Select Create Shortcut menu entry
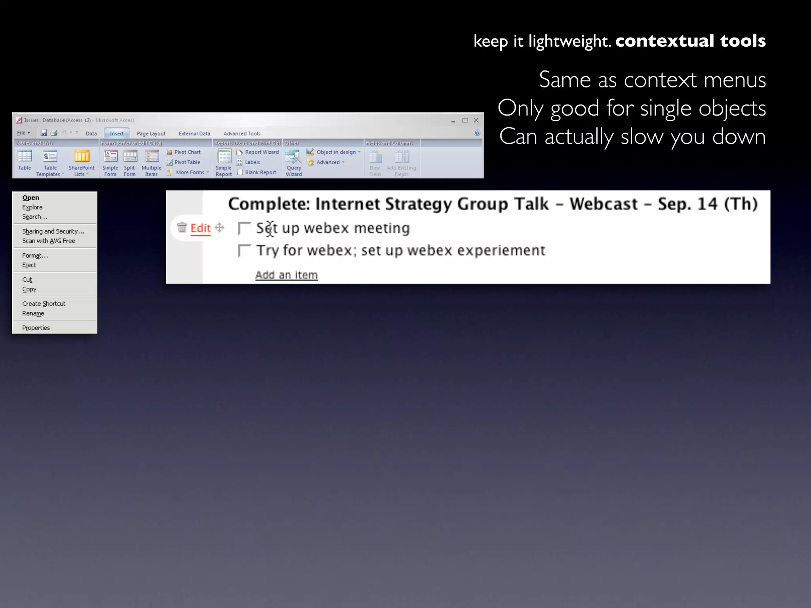This screenshot has height=608, width=811. (55, 304)
